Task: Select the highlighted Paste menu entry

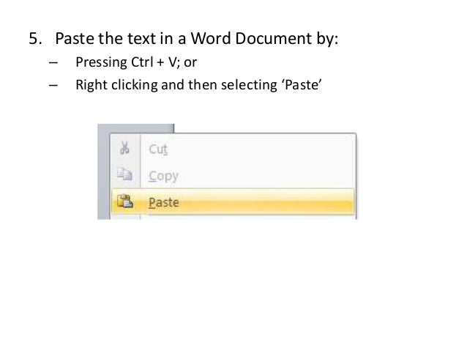Action: pos(233,202)
